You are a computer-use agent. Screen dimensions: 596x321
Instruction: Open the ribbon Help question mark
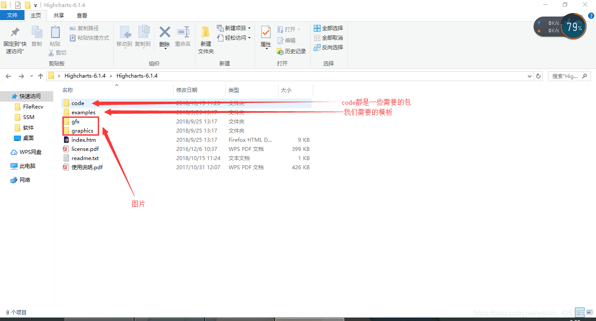coord(591,15)
